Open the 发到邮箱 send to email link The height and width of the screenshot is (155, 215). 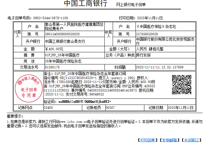[169, 140]
